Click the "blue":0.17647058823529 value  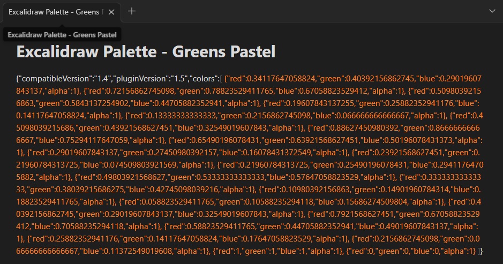pos(264,239)
